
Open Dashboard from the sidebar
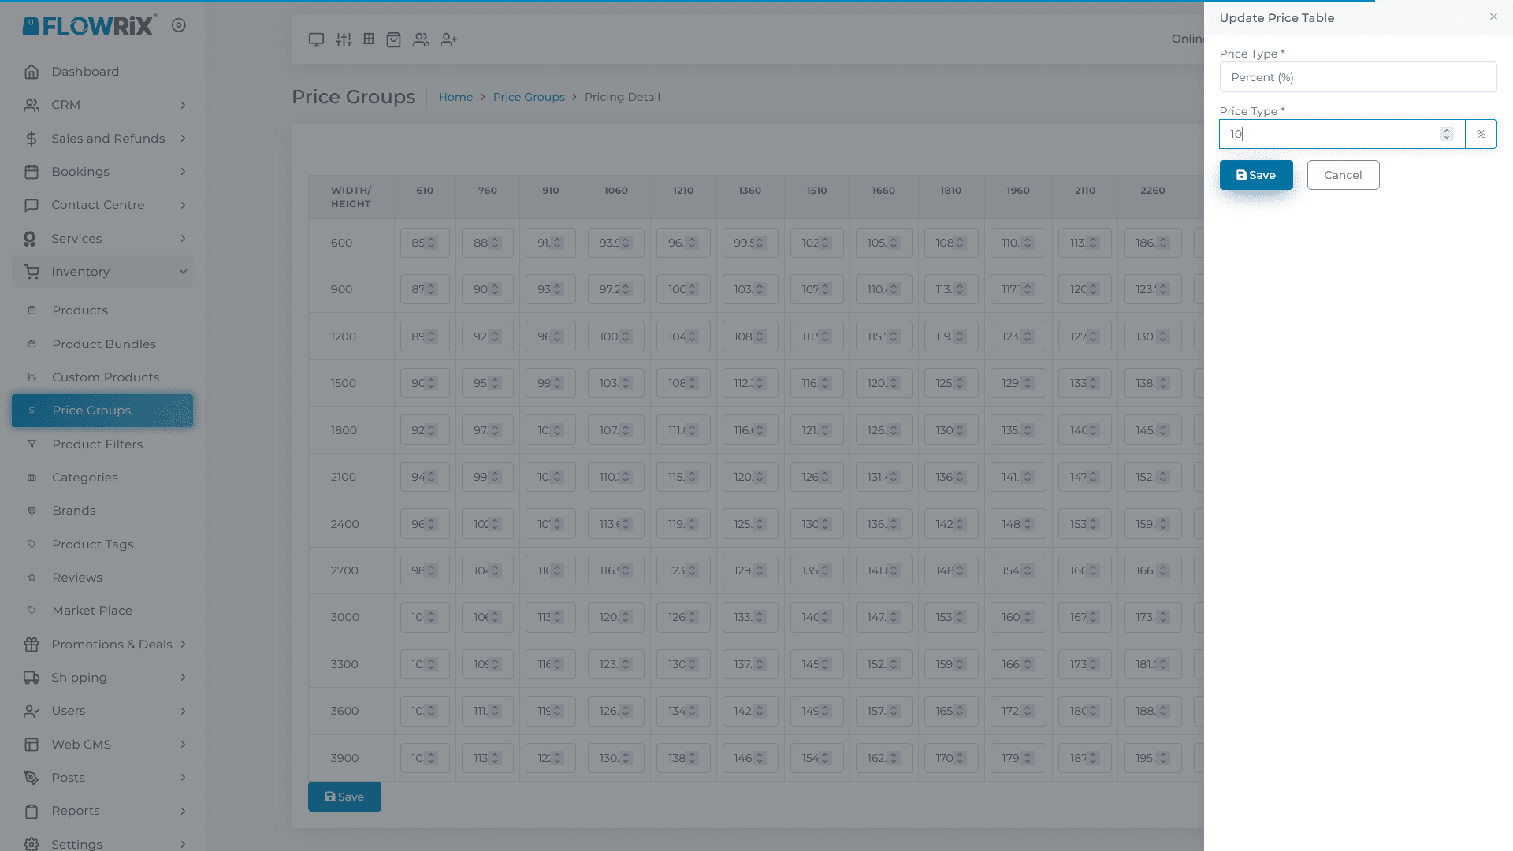[x=85, y=72]
